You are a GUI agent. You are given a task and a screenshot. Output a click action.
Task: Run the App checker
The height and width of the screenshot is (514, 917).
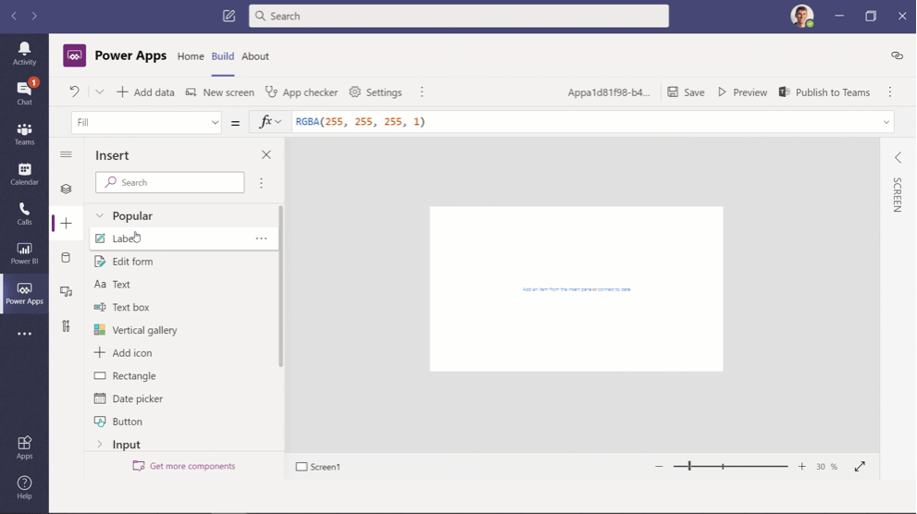click(x=301, y=92)
